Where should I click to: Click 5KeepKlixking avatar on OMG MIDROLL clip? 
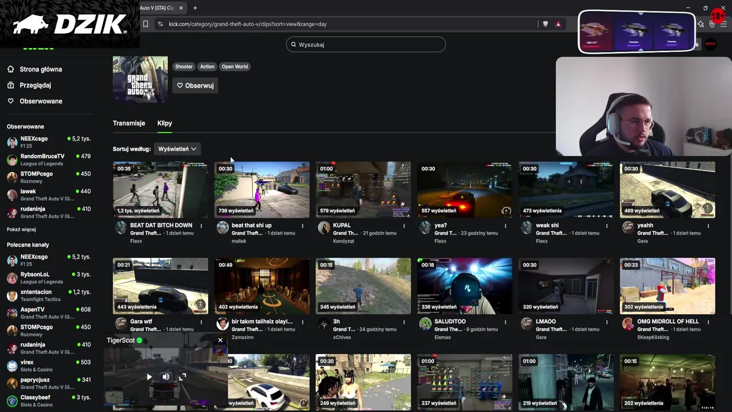tap(628, 324)
